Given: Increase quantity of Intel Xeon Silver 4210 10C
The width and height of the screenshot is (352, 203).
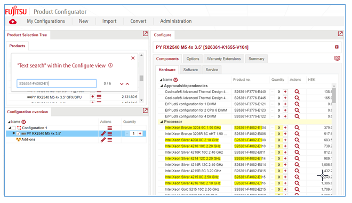Looking at the screenshot, I should [285, 146].
